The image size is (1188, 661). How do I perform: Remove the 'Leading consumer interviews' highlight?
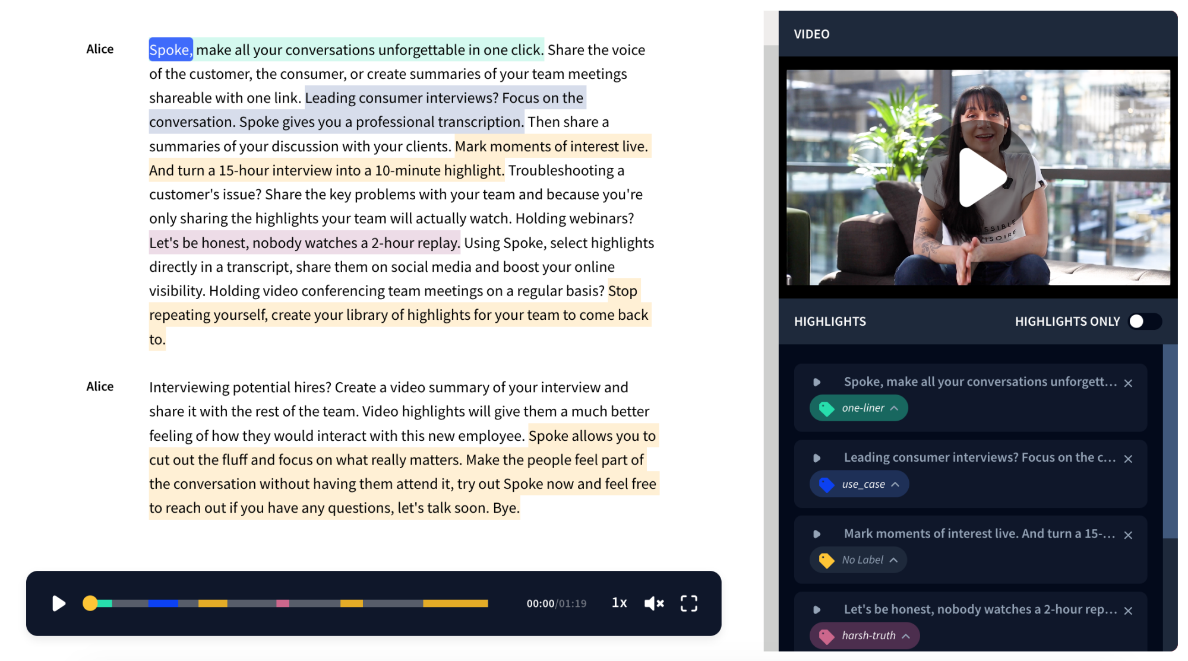pos(1128,459)
